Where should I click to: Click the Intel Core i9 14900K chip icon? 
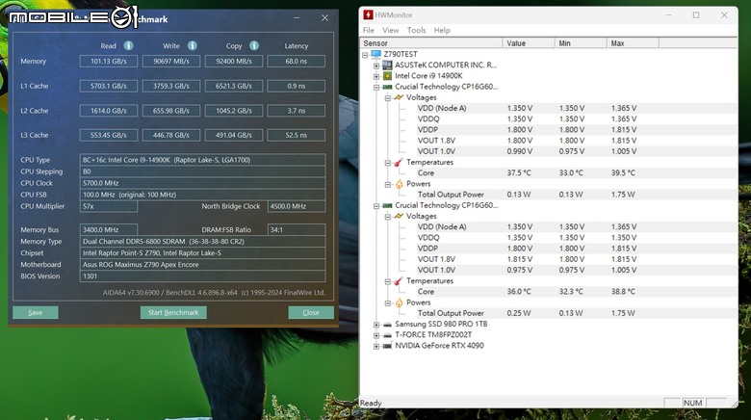coord(387,75)
